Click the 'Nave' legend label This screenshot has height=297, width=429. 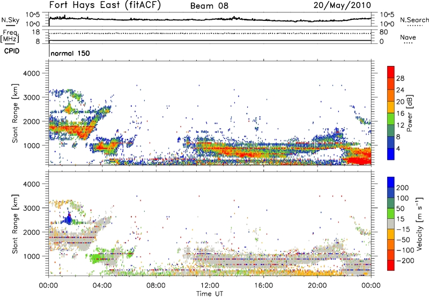click(408, 37)
